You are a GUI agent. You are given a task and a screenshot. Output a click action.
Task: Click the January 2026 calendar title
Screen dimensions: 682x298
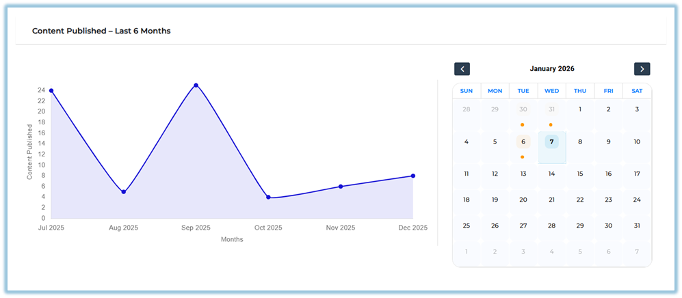[x=551, y=69]
